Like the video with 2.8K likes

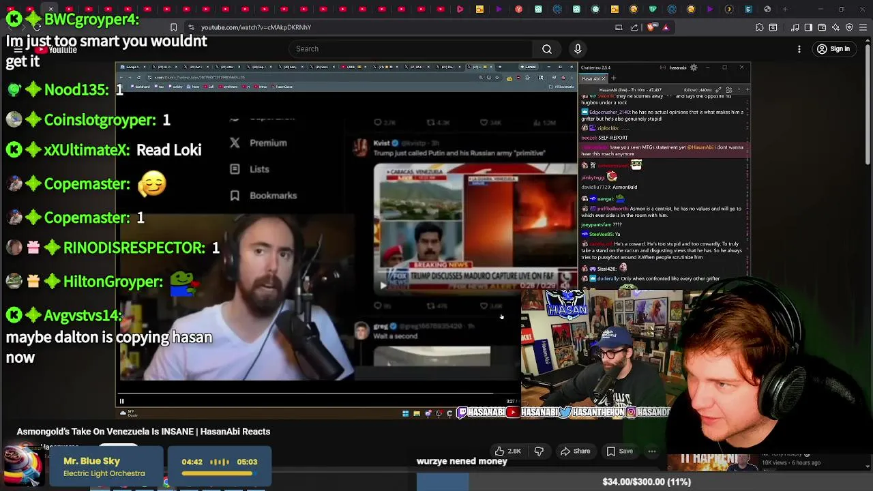pos(508,451)
